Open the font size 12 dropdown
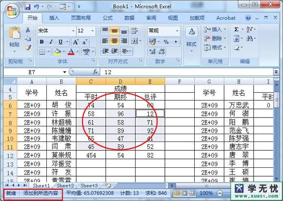The image size is (283, 201). (93, 31)
